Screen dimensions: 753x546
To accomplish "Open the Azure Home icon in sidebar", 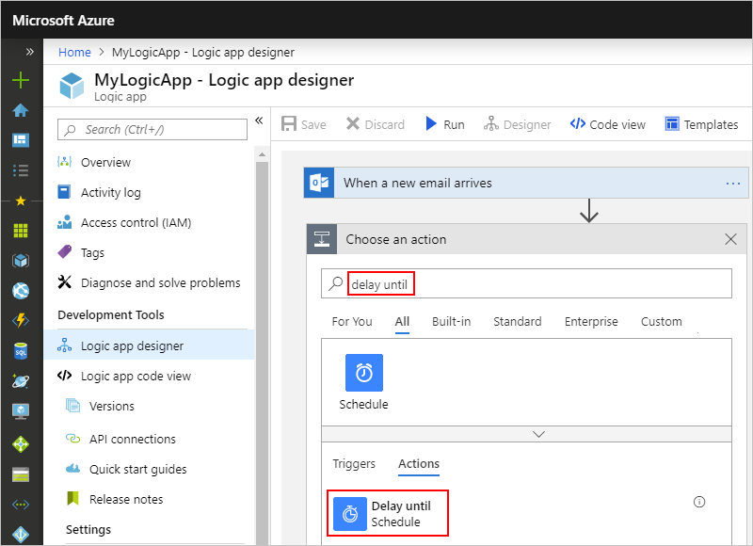I will tap(21, 110).
